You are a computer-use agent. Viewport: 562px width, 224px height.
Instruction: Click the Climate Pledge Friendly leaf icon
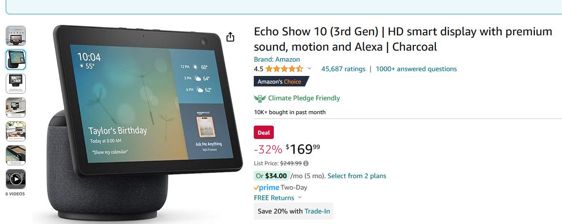click(x=260, y=98)
